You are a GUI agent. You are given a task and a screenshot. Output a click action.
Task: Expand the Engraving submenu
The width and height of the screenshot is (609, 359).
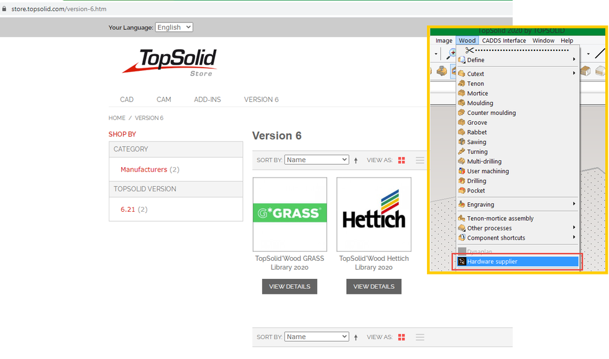pyautogui.click(x=518, y=204)
